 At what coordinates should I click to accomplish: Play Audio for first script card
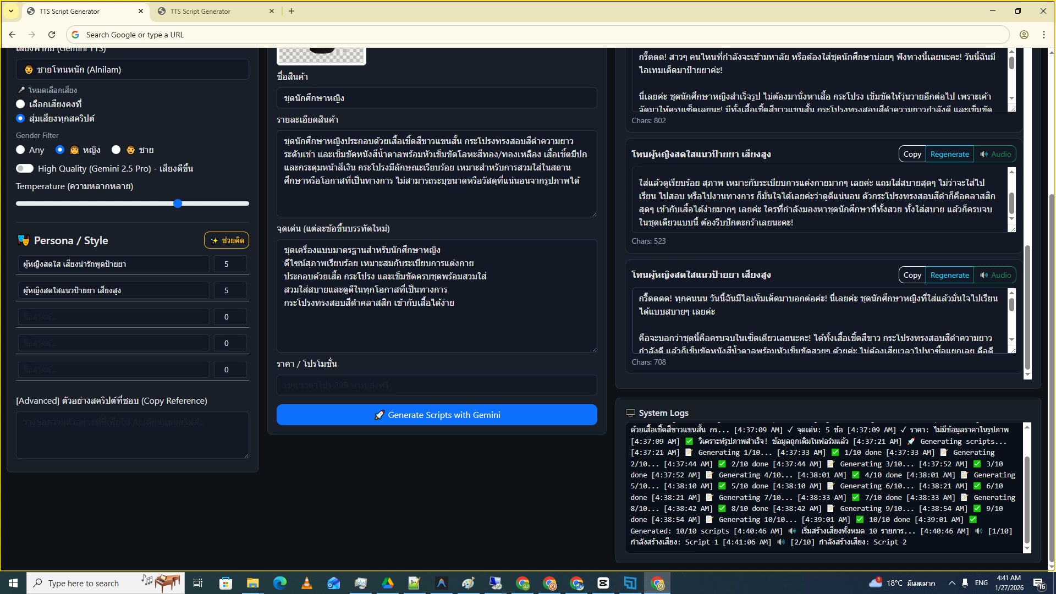click(996, 154)
